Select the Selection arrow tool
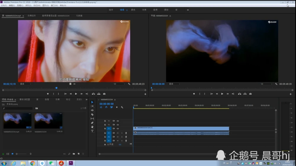Viewport: 296px width, 166px height. (x=92, y=102)
